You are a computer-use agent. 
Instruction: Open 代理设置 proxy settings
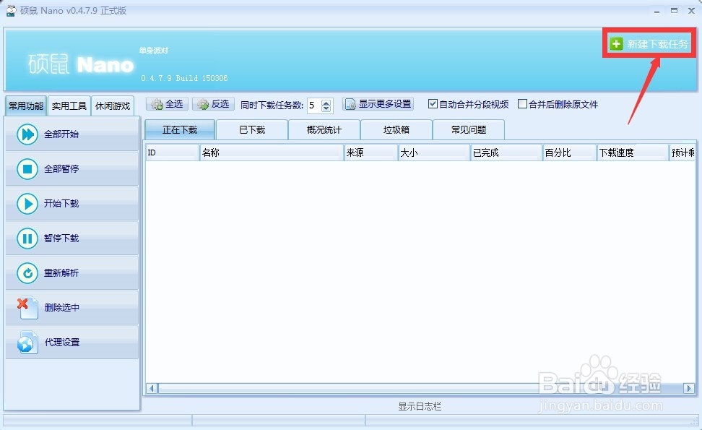click(x=72, y=343)
